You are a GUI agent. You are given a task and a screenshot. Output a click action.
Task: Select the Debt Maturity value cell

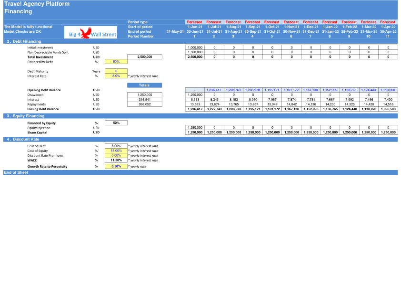116,71
